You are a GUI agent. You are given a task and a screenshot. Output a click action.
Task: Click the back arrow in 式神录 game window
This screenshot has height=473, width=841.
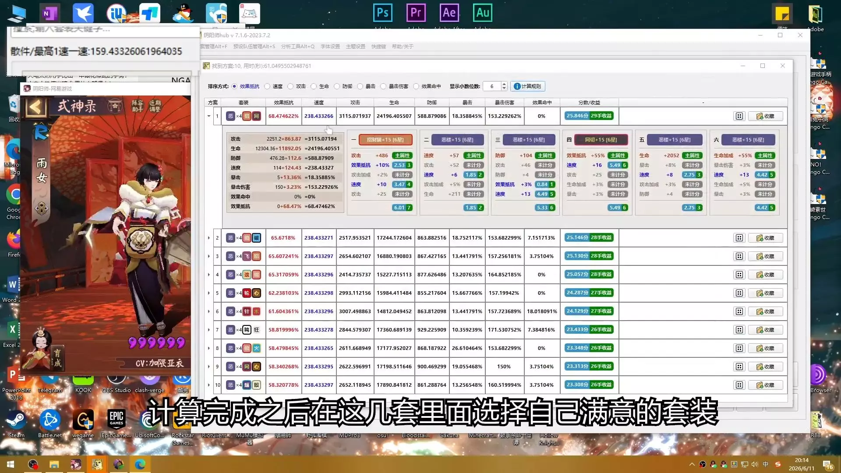pyautogui.click(x=35, y=106)
